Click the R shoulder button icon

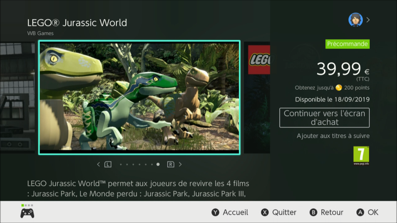171,164
